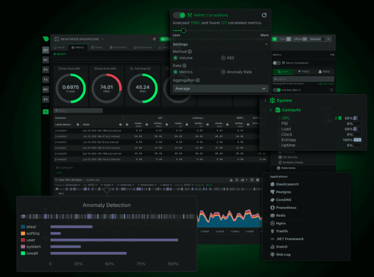
Task: Click the table search field
Action: [x=78, y=111]
